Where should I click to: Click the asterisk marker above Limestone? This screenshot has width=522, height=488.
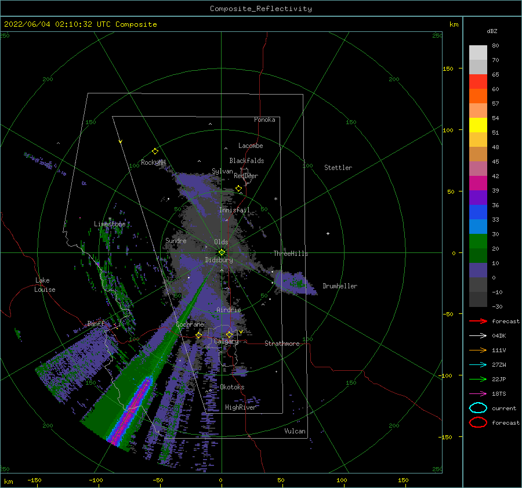(x=110, y=219)
